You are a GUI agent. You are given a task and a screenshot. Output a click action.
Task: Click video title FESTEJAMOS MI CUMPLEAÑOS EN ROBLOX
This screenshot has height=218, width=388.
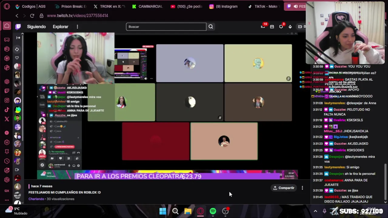(x=65, y=192)
